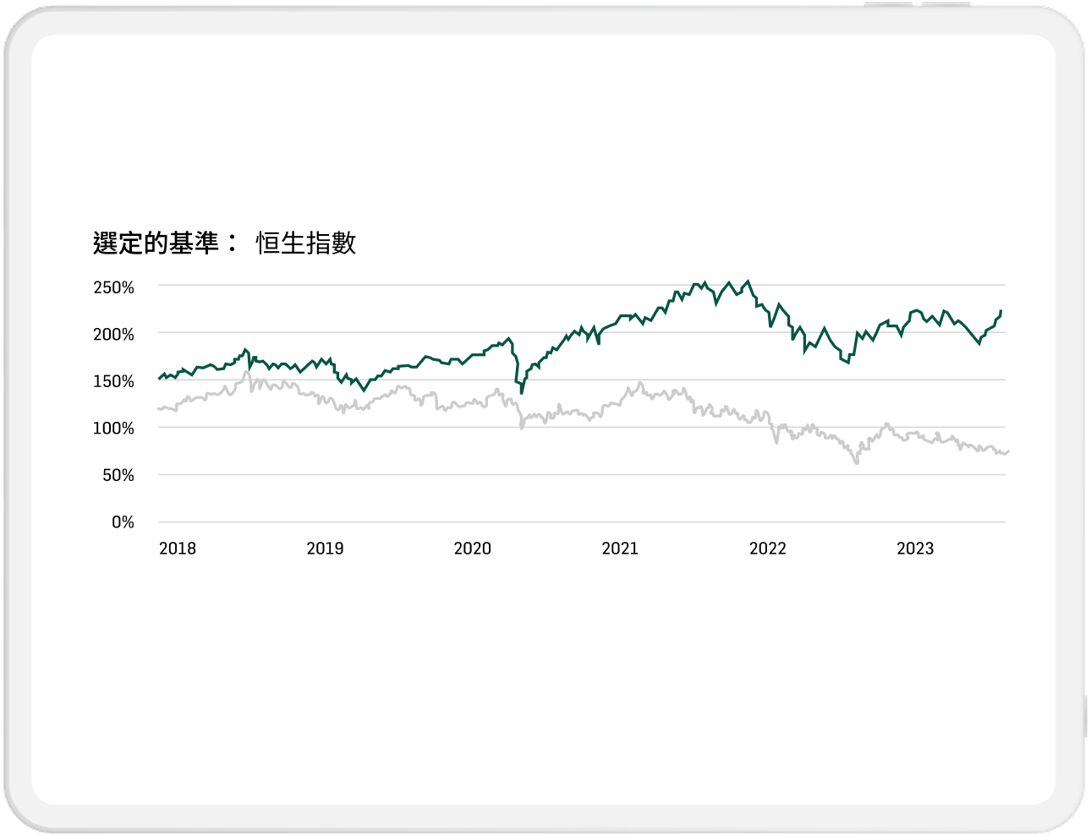
Task: Click the 200% y-axis label
Action: pyautogui.click(x=114, y=335)
